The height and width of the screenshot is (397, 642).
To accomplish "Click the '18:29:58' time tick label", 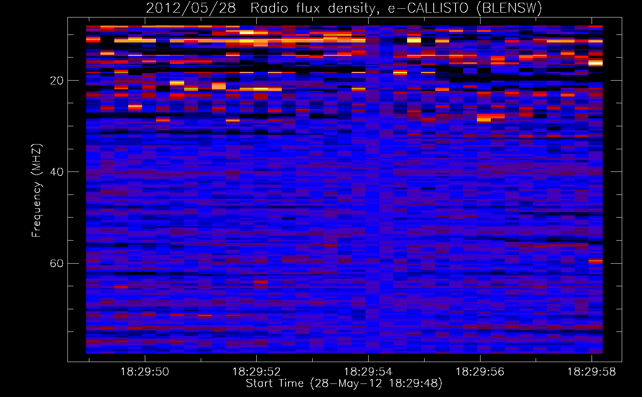I will pos(591,372).
